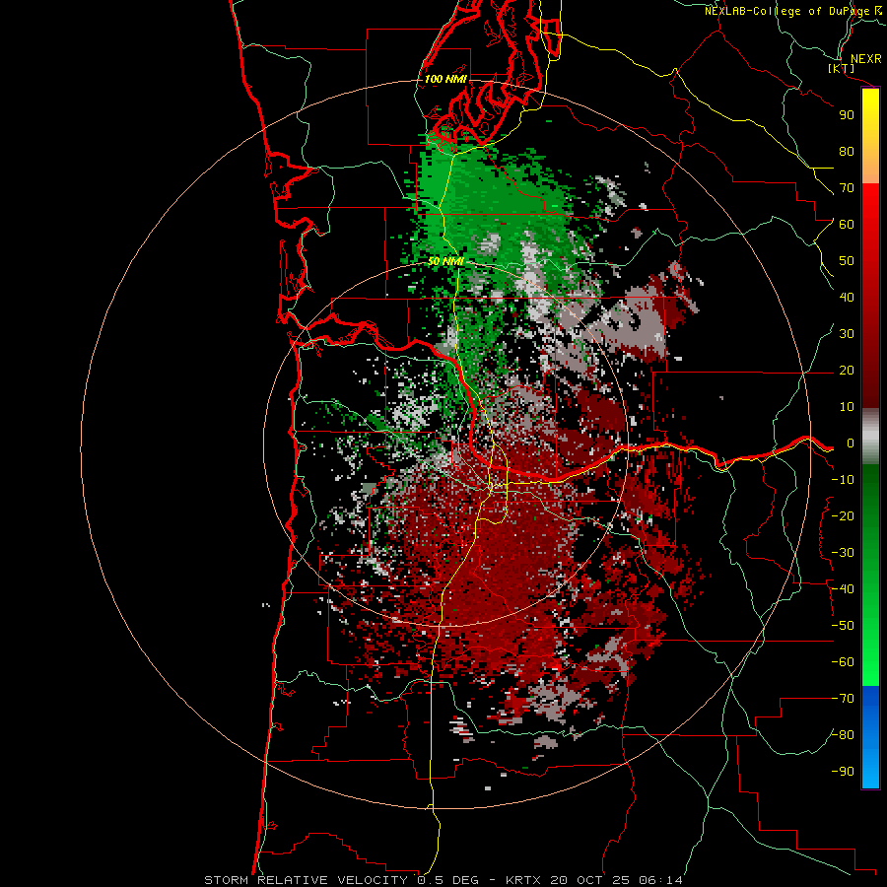Image resolution: width=887 pixels, height=887 pixels.
Task: Click the 50 NMI range ring label
Action: click(445, 261)
